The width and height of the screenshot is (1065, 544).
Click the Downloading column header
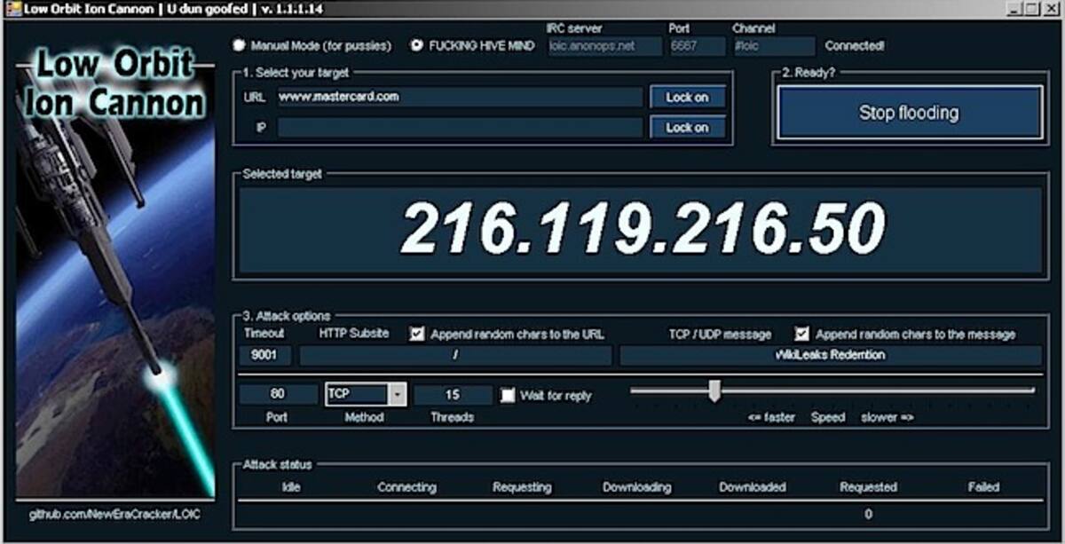pos(637,487)
